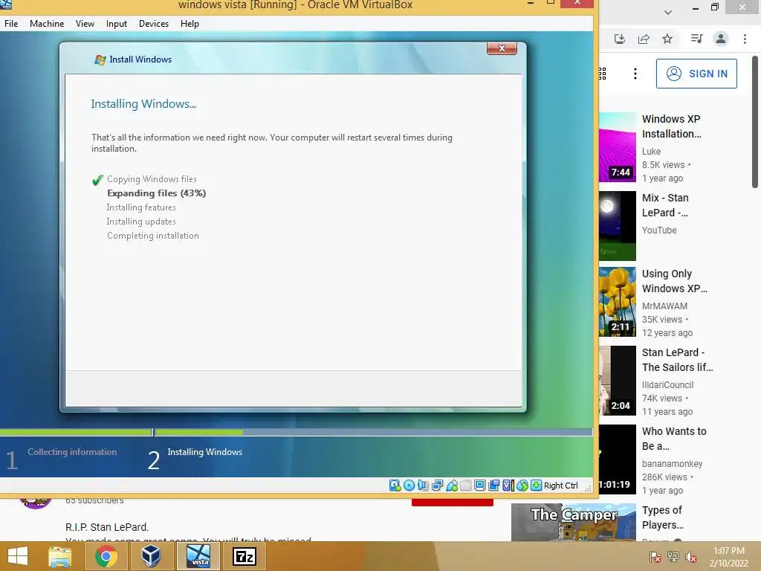The width and height of the screenshot is (761, 571).
Task: Click the Mix Stan LePard thumbnail
Action: (x=618, y=226)
